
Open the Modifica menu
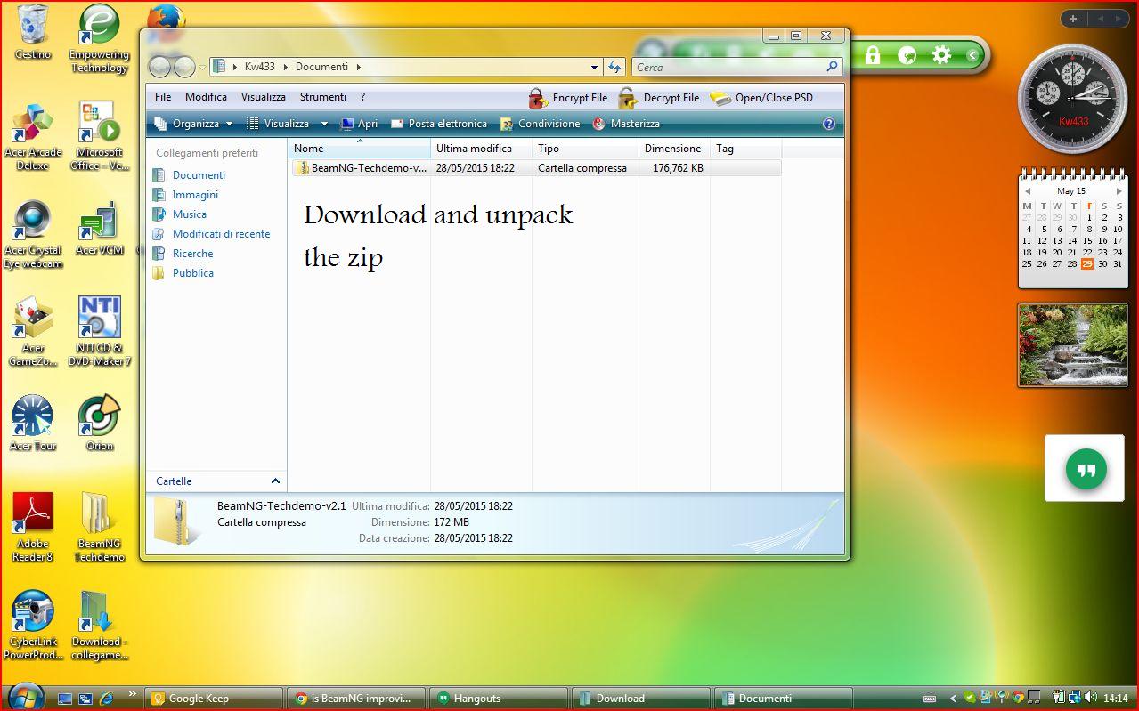click(x=206, y=97)
